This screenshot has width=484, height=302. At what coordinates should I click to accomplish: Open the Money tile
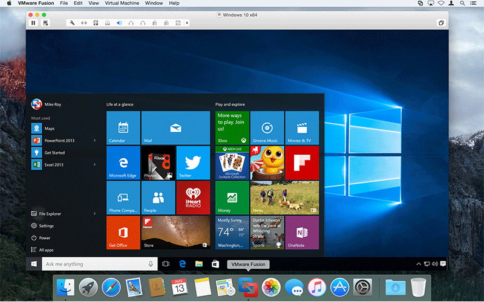tap(232, 198)
